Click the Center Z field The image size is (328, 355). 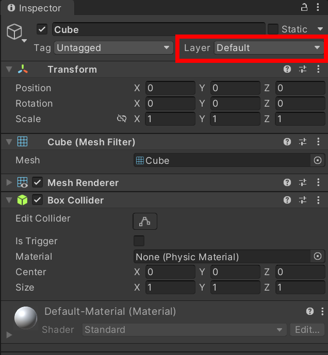point(300,272)
